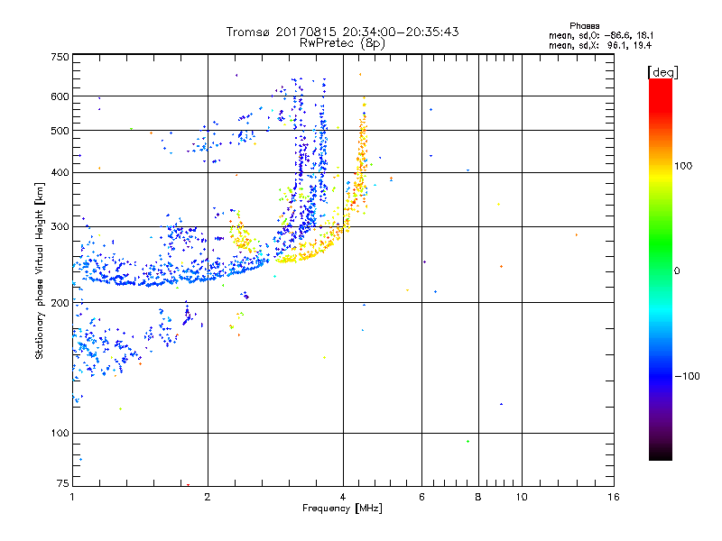
Task: Click the colorbar label '100'
Action: [683, 166]
